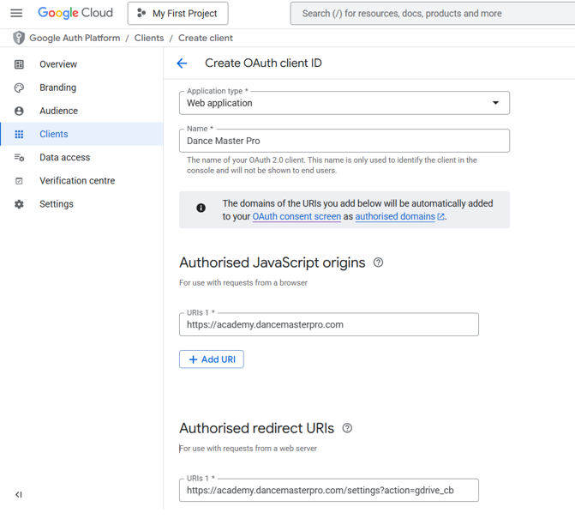Navigate to Verification centre
This screenshot has width=575, height=519.
point(77,181)
